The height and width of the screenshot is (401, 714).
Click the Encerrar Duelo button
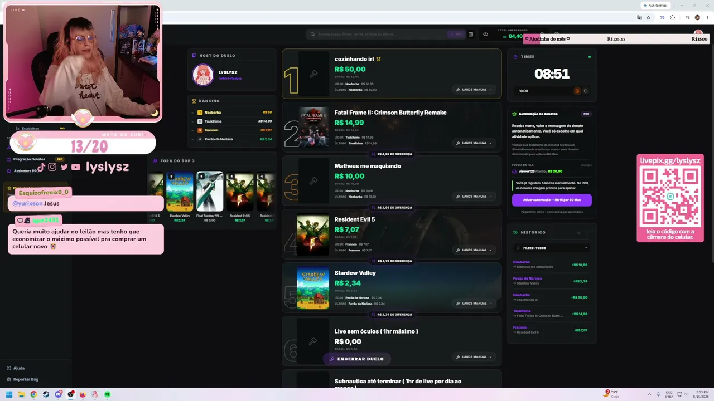pos(357,359)
